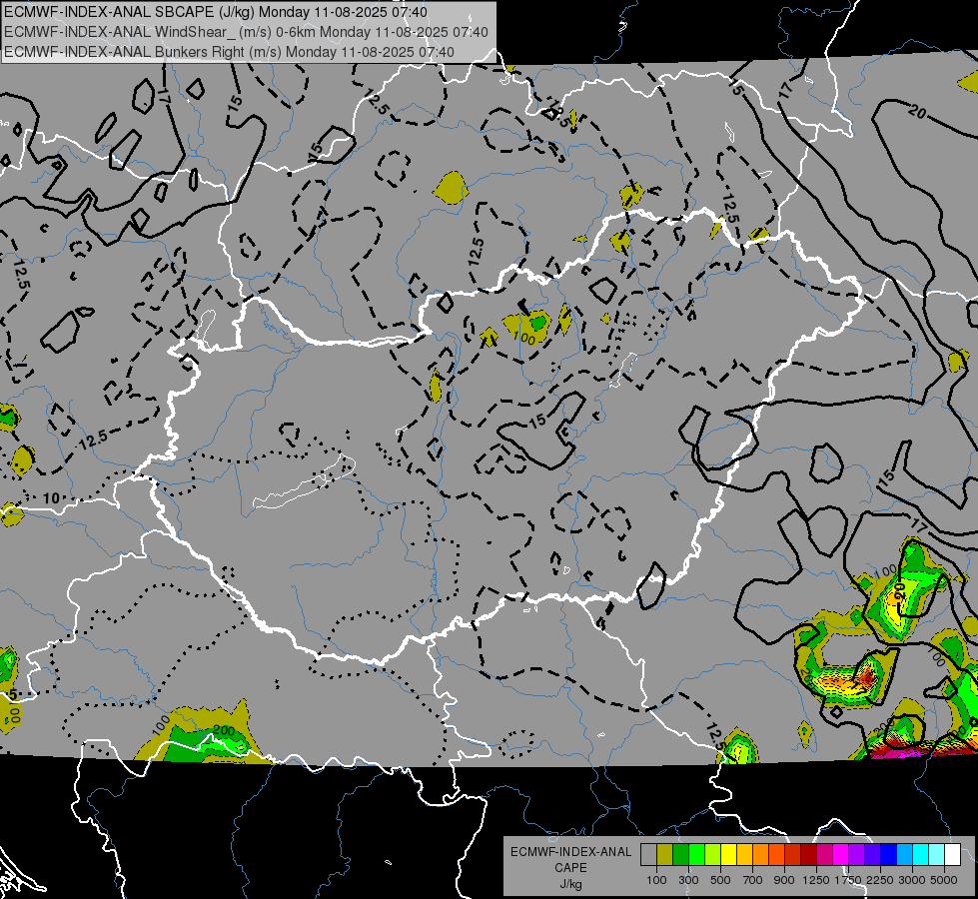Select the dark green legend swatch
The height and width of the screenshot is (899, 978).
click(x=680, y=855)
